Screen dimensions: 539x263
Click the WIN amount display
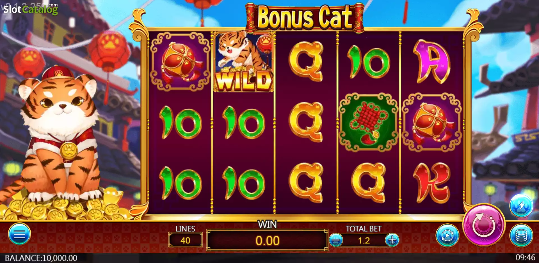click(267, 240)
